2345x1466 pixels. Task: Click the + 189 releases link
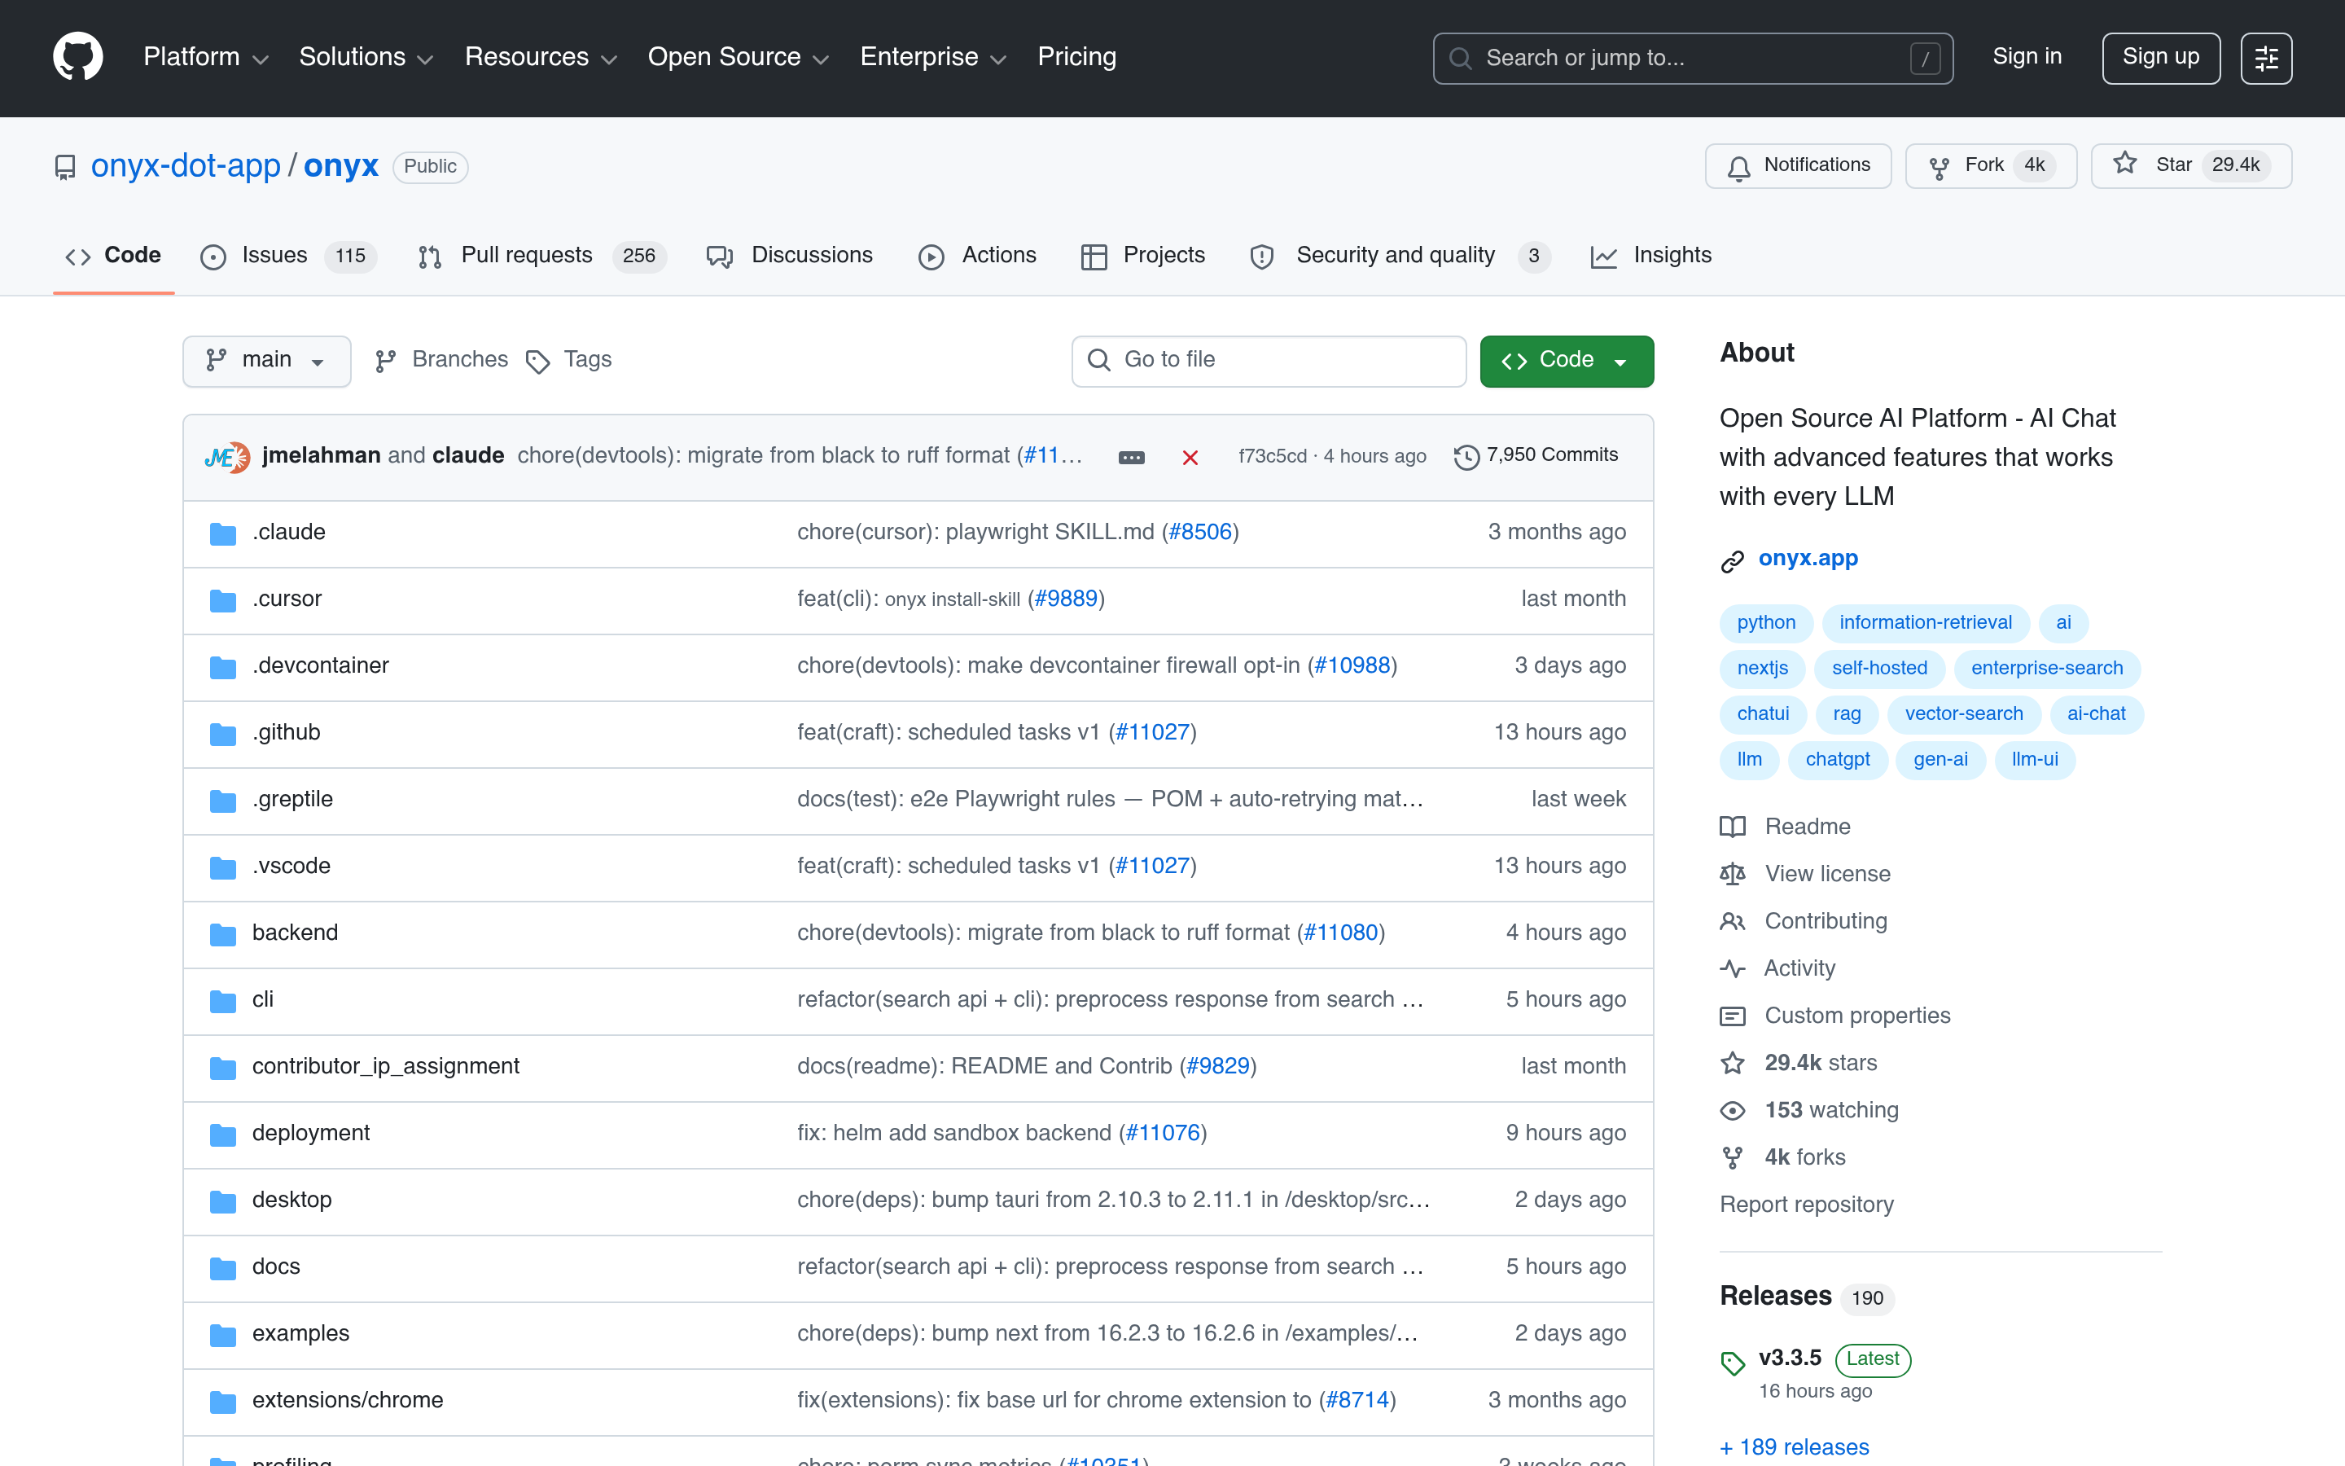tap(1795, 1446)
